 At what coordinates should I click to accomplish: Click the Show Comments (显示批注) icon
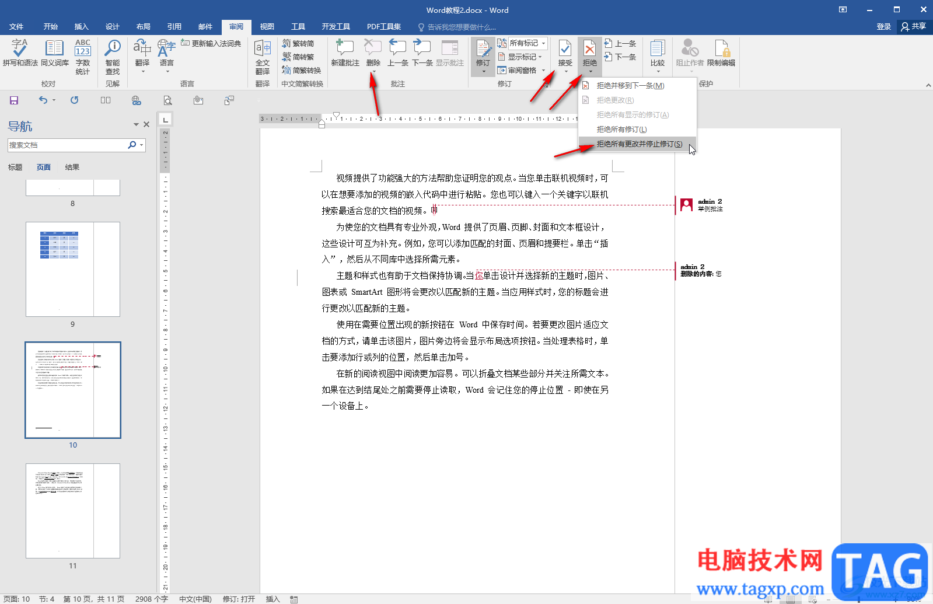(x=450, y=53)
